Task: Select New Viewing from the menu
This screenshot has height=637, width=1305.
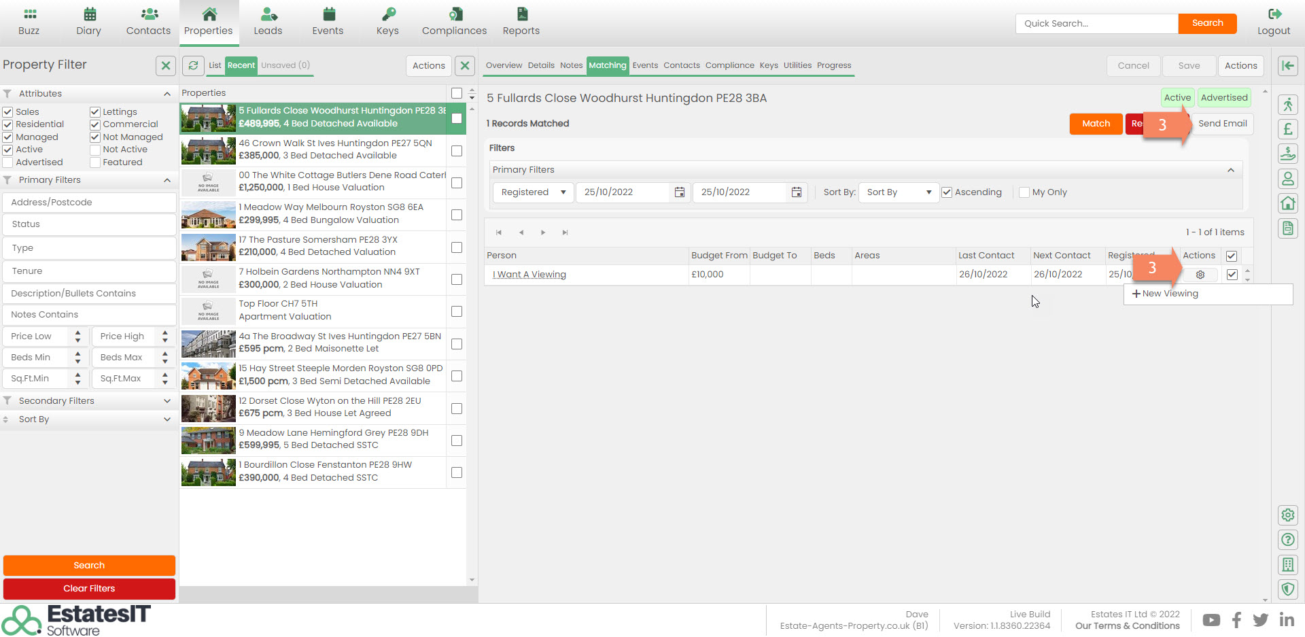Action: 1165,294
